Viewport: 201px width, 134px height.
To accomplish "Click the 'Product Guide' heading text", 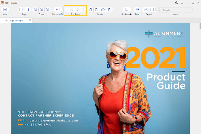I will 166,81.
